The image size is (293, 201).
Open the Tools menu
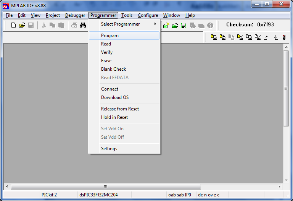pyautogui.click(x=127, y=15)
